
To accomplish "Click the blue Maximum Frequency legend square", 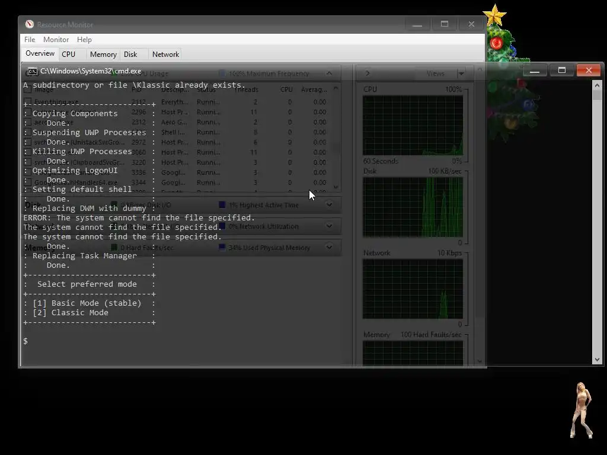I will (222, 73).
